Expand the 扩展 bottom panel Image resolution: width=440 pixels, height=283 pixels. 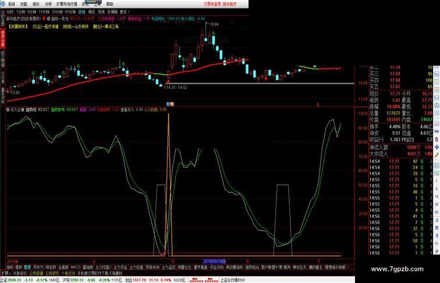pos(6,273)
